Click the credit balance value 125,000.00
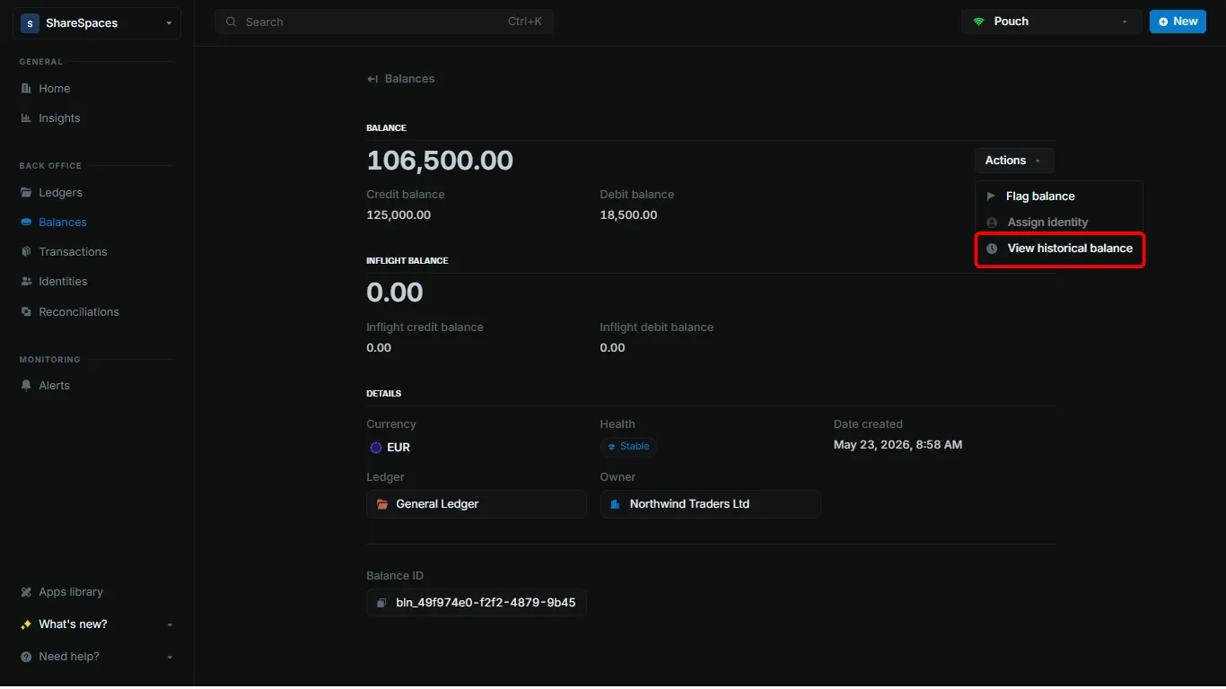Screen dimensions: 1226x689 (398, 215)
